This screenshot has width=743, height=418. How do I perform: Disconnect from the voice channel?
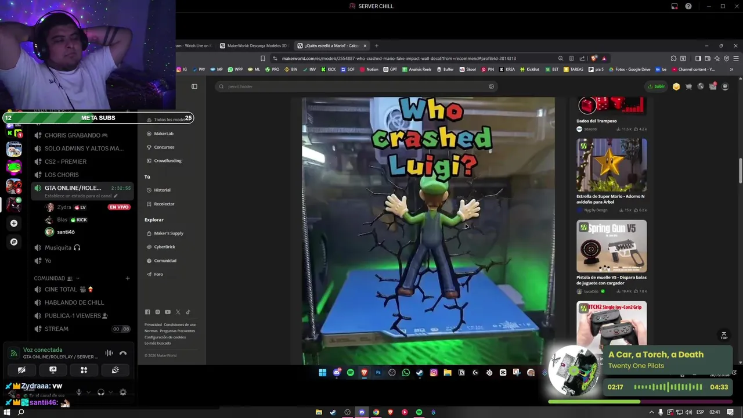123,353
